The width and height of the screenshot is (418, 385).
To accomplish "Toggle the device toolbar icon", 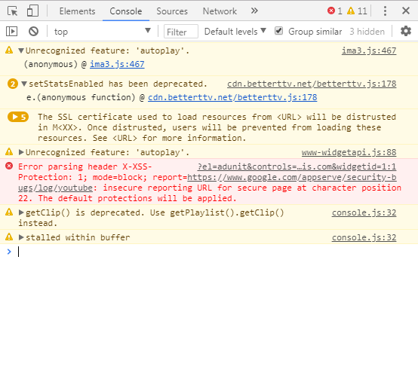I will [x=32, y=11].
